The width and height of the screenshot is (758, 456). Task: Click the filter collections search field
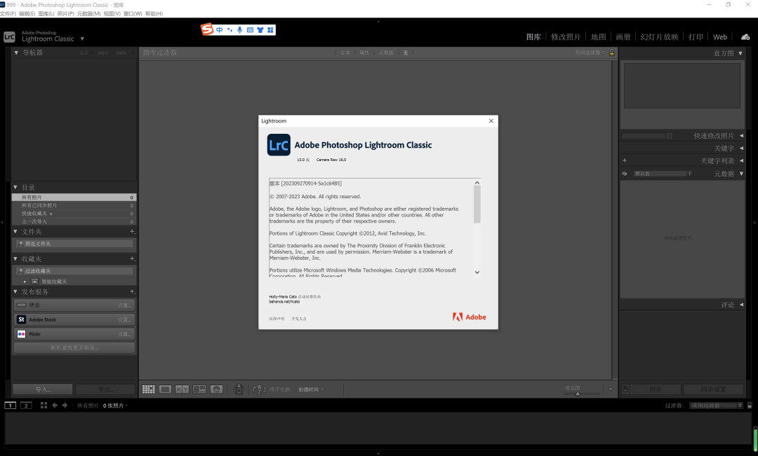(74, 270)
